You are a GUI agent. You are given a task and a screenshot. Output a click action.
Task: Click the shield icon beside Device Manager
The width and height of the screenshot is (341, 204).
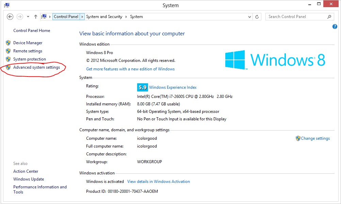pos(8,42)
